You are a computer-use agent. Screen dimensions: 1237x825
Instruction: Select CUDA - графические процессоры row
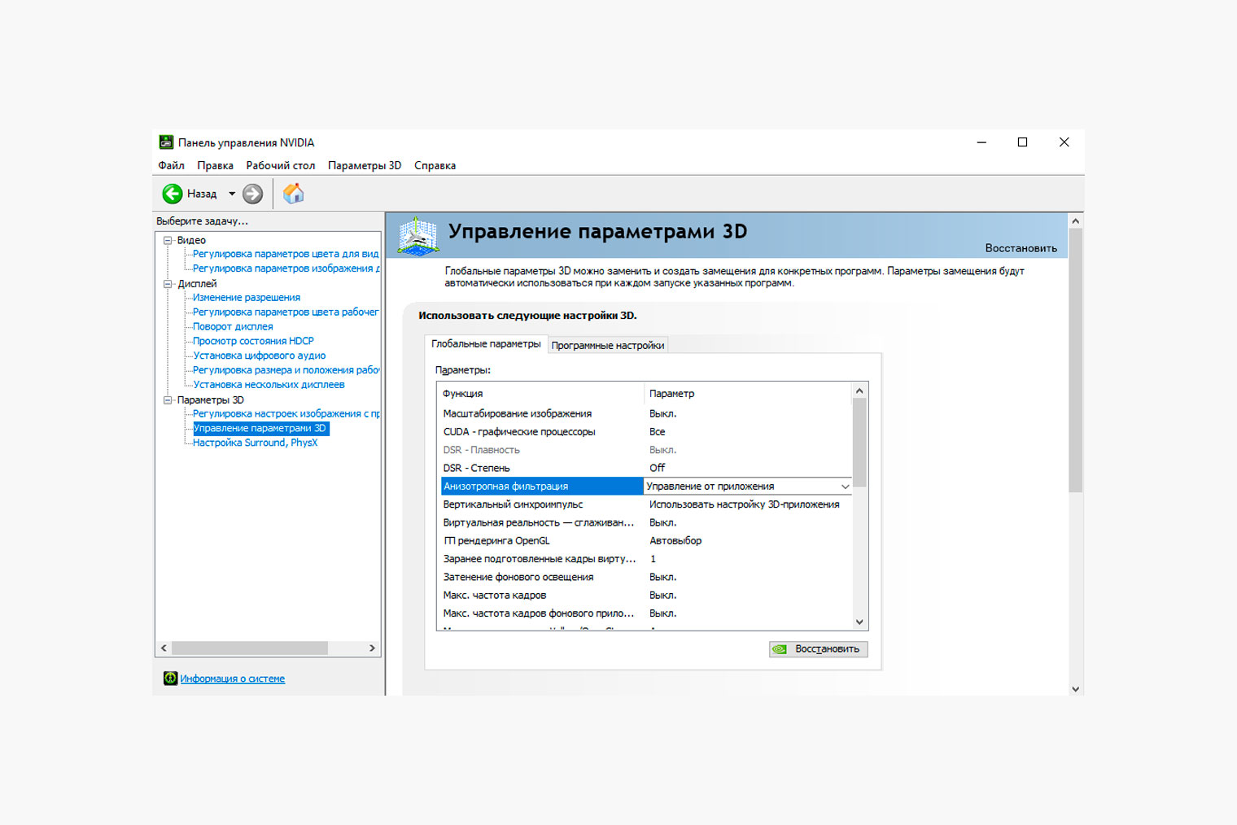pyautogui.click(x=645, y=432)
